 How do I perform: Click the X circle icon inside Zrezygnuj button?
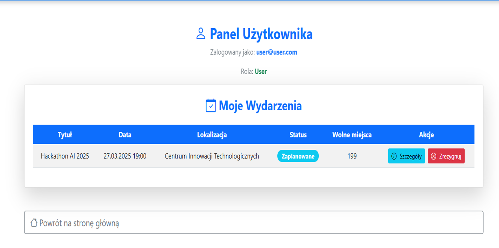(x=434, y=156)
